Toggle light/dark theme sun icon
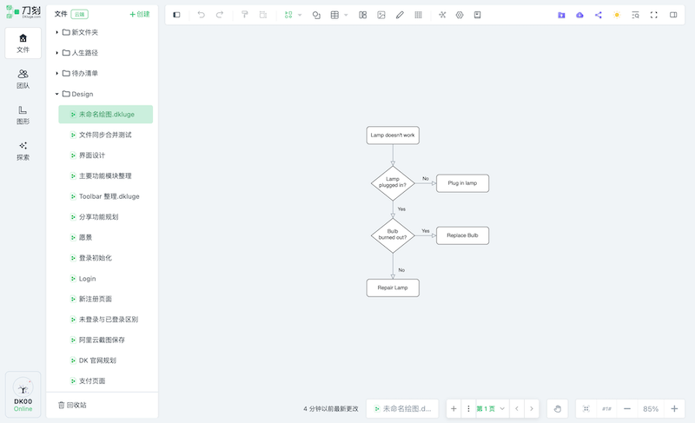 point(617,15)
